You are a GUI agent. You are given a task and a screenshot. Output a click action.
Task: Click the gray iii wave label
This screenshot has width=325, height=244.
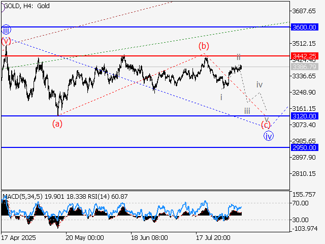(247, 111)
